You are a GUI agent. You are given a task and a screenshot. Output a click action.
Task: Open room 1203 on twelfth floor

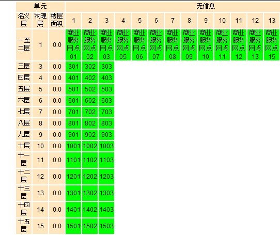pos(106,177)
